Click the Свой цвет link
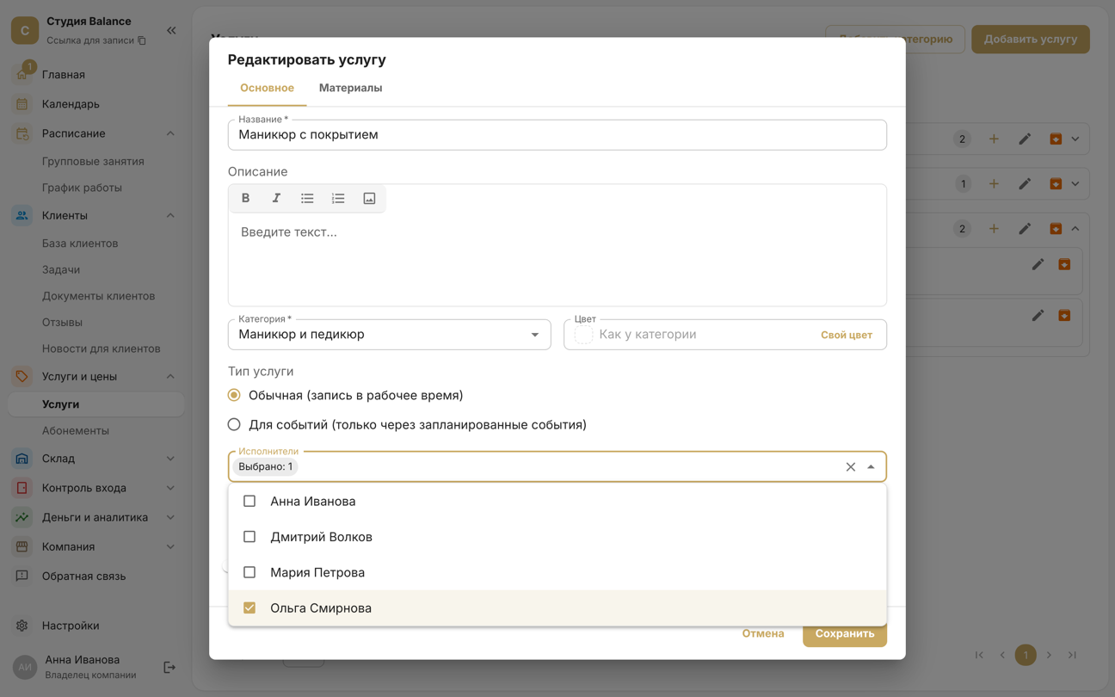Image resolution: width=1115 pixels, height=697 pixels. pos(847,335)
